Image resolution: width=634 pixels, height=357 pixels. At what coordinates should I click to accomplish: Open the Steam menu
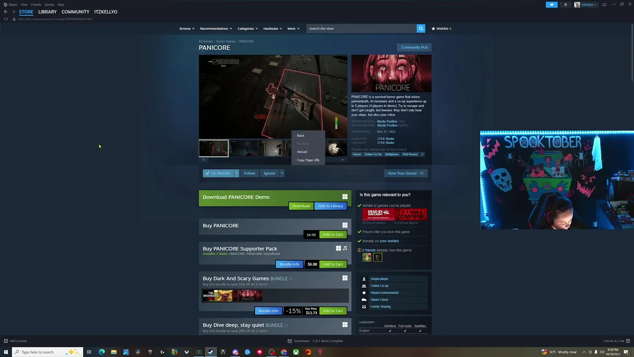pyautogui.click(x=12, y=4)
